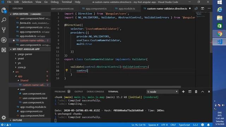This screenshot has height=127, width=226.
Task: Click TypeScript version 3.2.2 in status bar
Action: coord(195,125)
